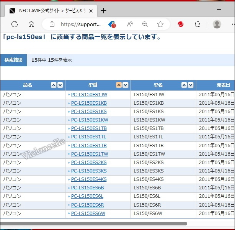Click the horizontal scrollbar at page bottom
The height and width of the screenshot is (230, 235).
click(x=94, y=223)
